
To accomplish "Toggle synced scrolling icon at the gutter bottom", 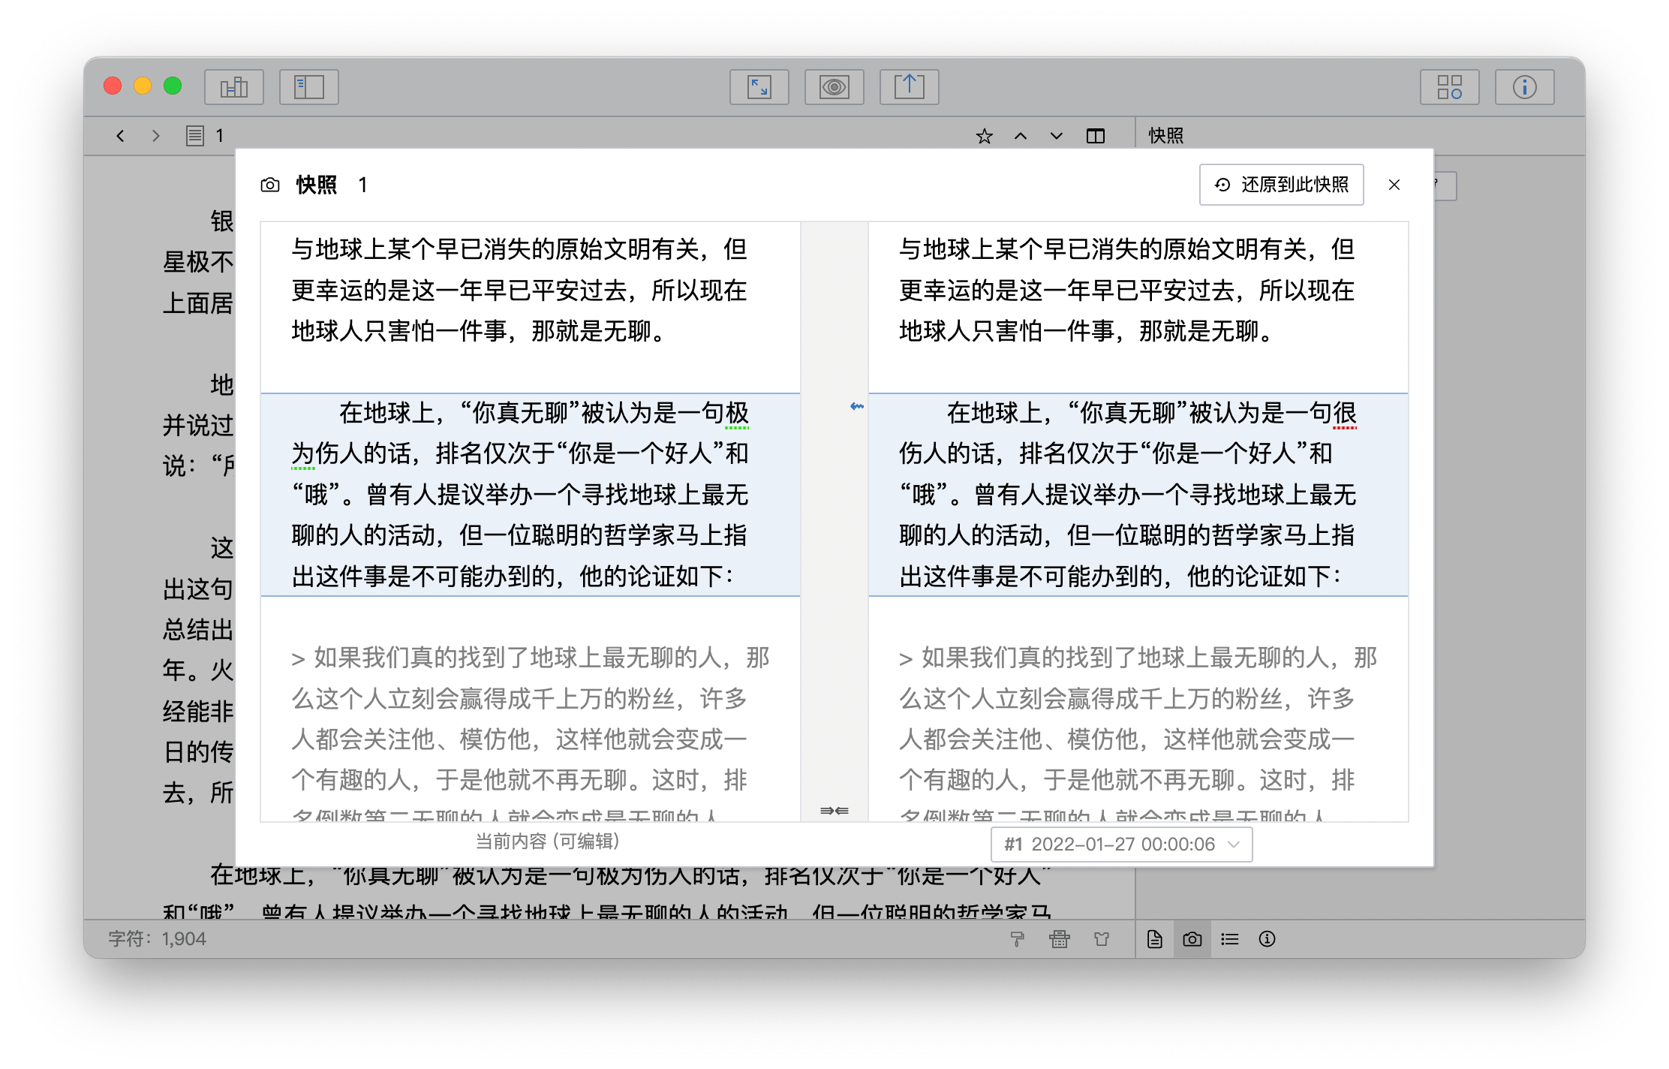I will point(835,811).
